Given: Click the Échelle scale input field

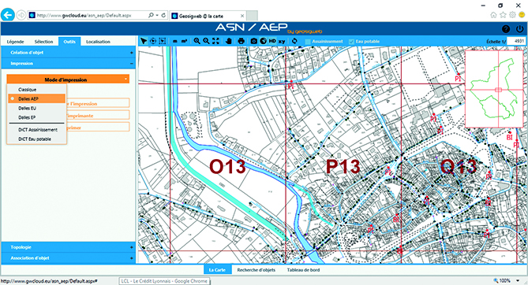Looking at the screenshot, I should (516, 42).
